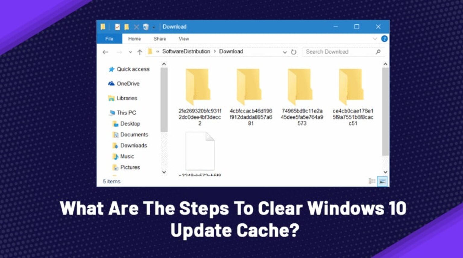Click the New Folder icon in the title bar
Viewport: 463px width, 258px height.
click(127, 27)
